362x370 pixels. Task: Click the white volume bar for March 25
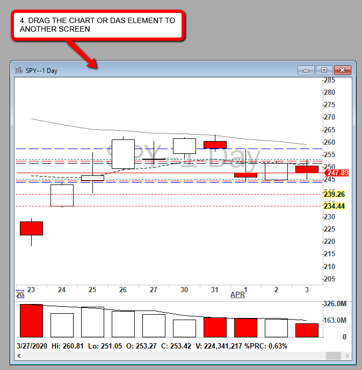pyautogui.click(x=92, y=322)
